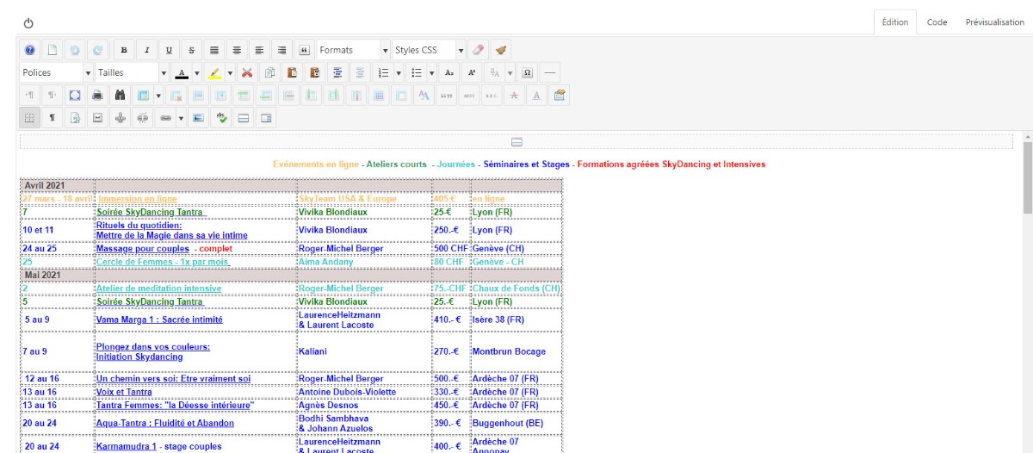Screen dimensions: 1033x453
Task: Insert an anchor
Action: [x=120, y=117]
